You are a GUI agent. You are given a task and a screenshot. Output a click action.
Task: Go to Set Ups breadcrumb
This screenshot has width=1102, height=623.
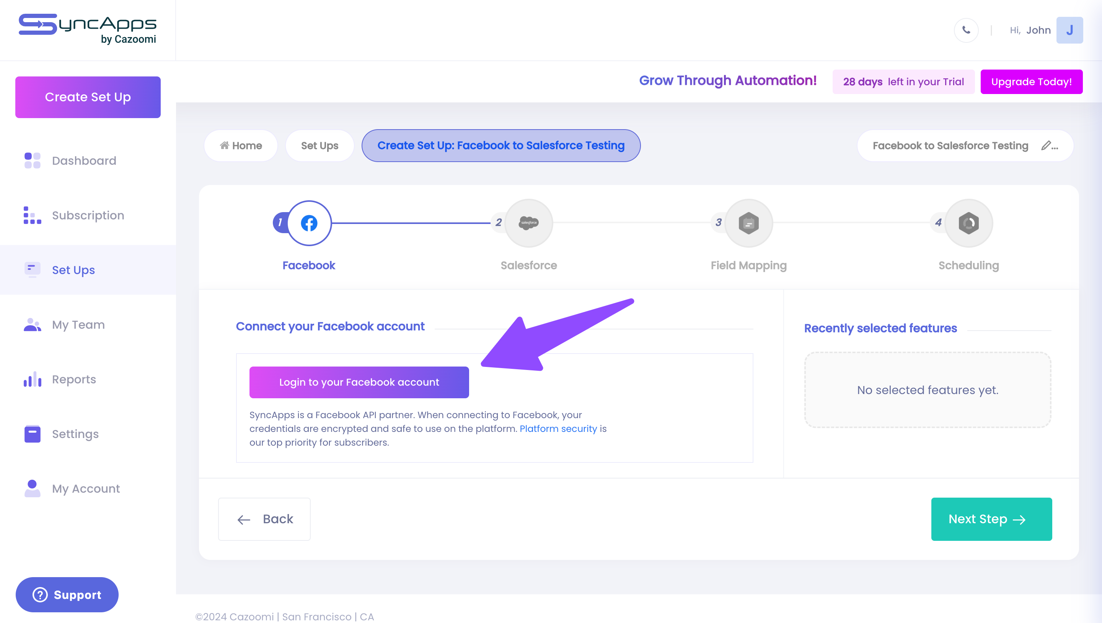tap(320, 146)
